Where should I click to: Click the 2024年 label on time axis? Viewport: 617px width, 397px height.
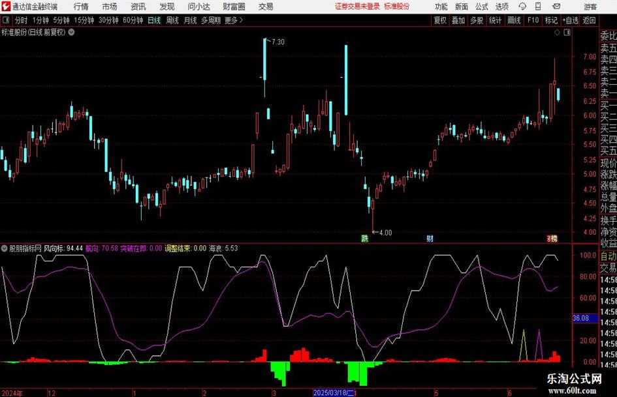12,392
